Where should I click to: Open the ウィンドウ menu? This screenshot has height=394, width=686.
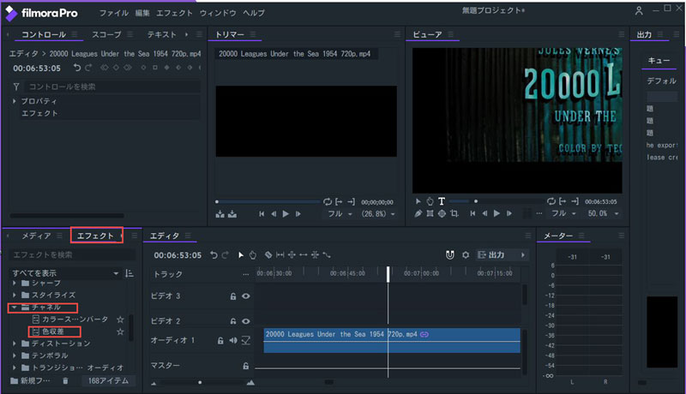click(x=218, y=13)
